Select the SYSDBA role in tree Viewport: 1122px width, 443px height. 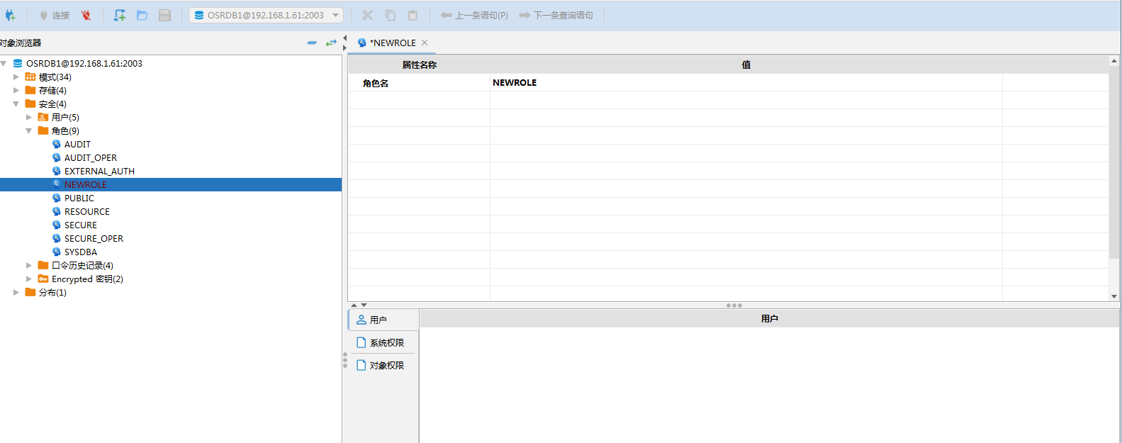coord(81,252)
